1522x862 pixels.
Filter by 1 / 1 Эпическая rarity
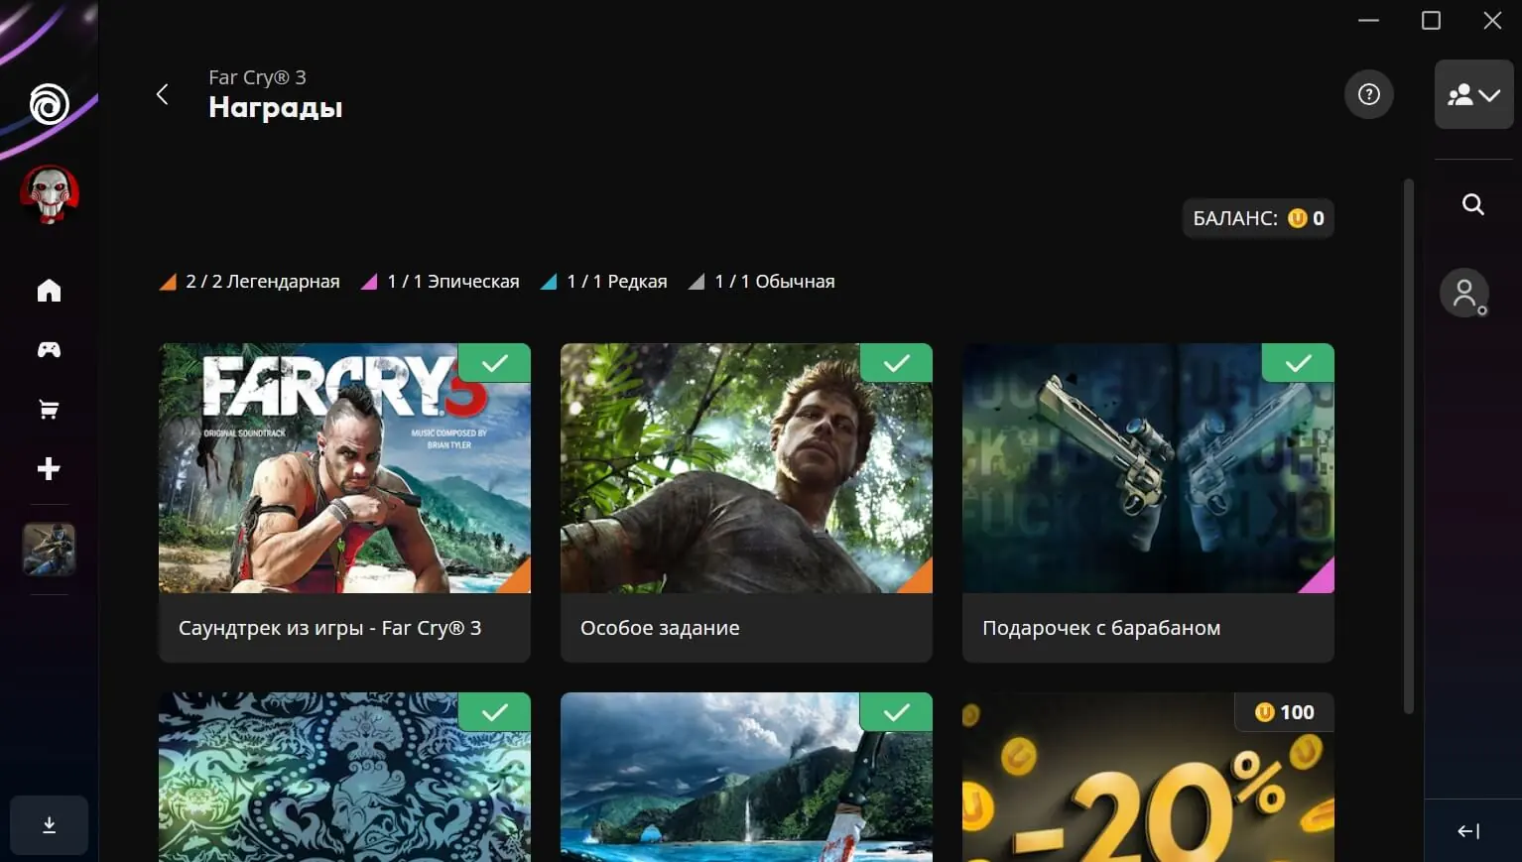441,282
